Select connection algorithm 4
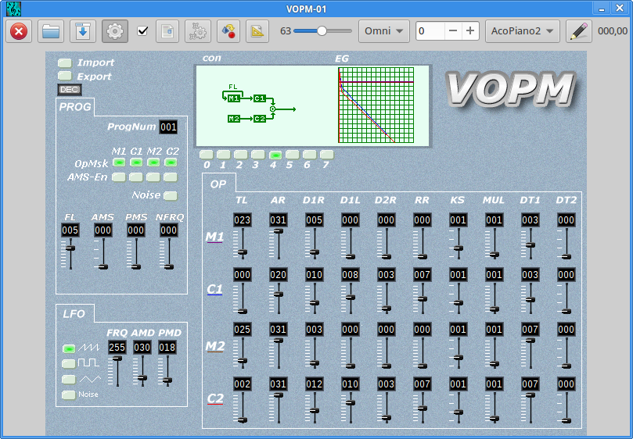The width and height of the screenshot is (633, 439). click(275, 155)
